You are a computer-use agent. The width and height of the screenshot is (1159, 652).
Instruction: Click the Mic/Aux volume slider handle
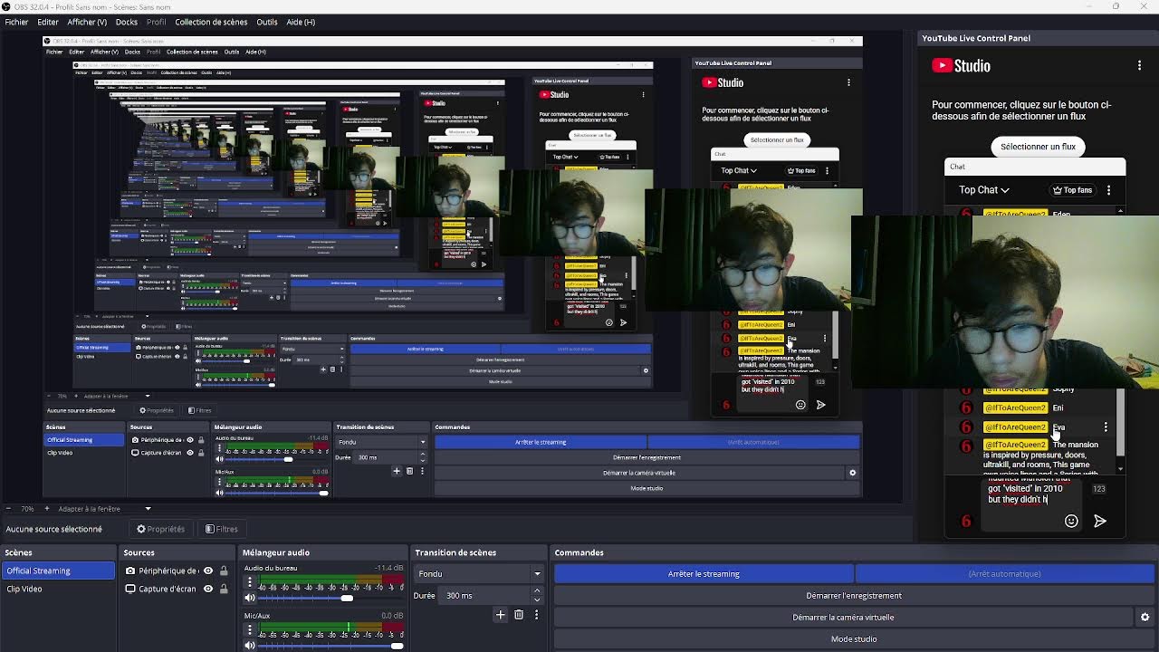pos(397,645)
